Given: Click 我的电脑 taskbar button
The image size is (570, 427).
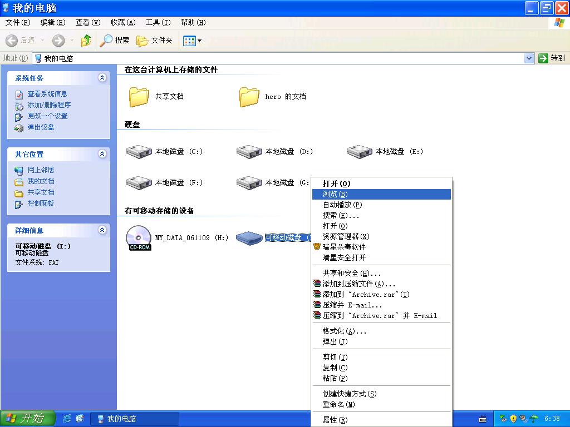Looking at the screenshot, I should (x=135, y=419).
